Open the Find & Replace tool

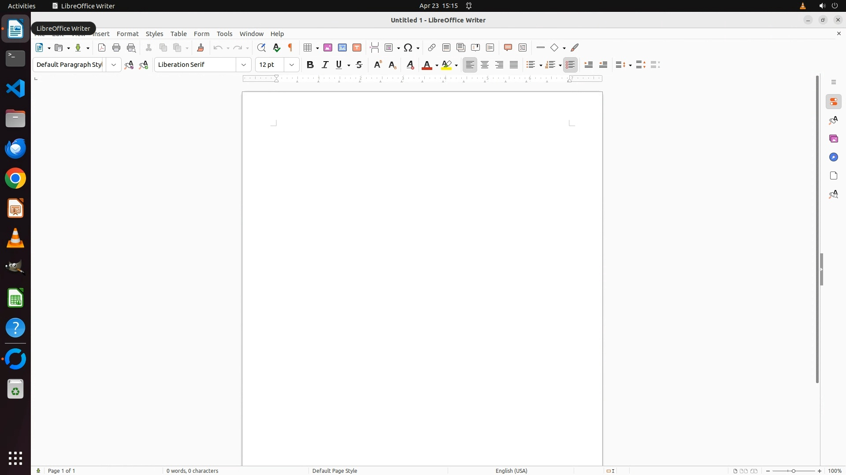point(261,48)
